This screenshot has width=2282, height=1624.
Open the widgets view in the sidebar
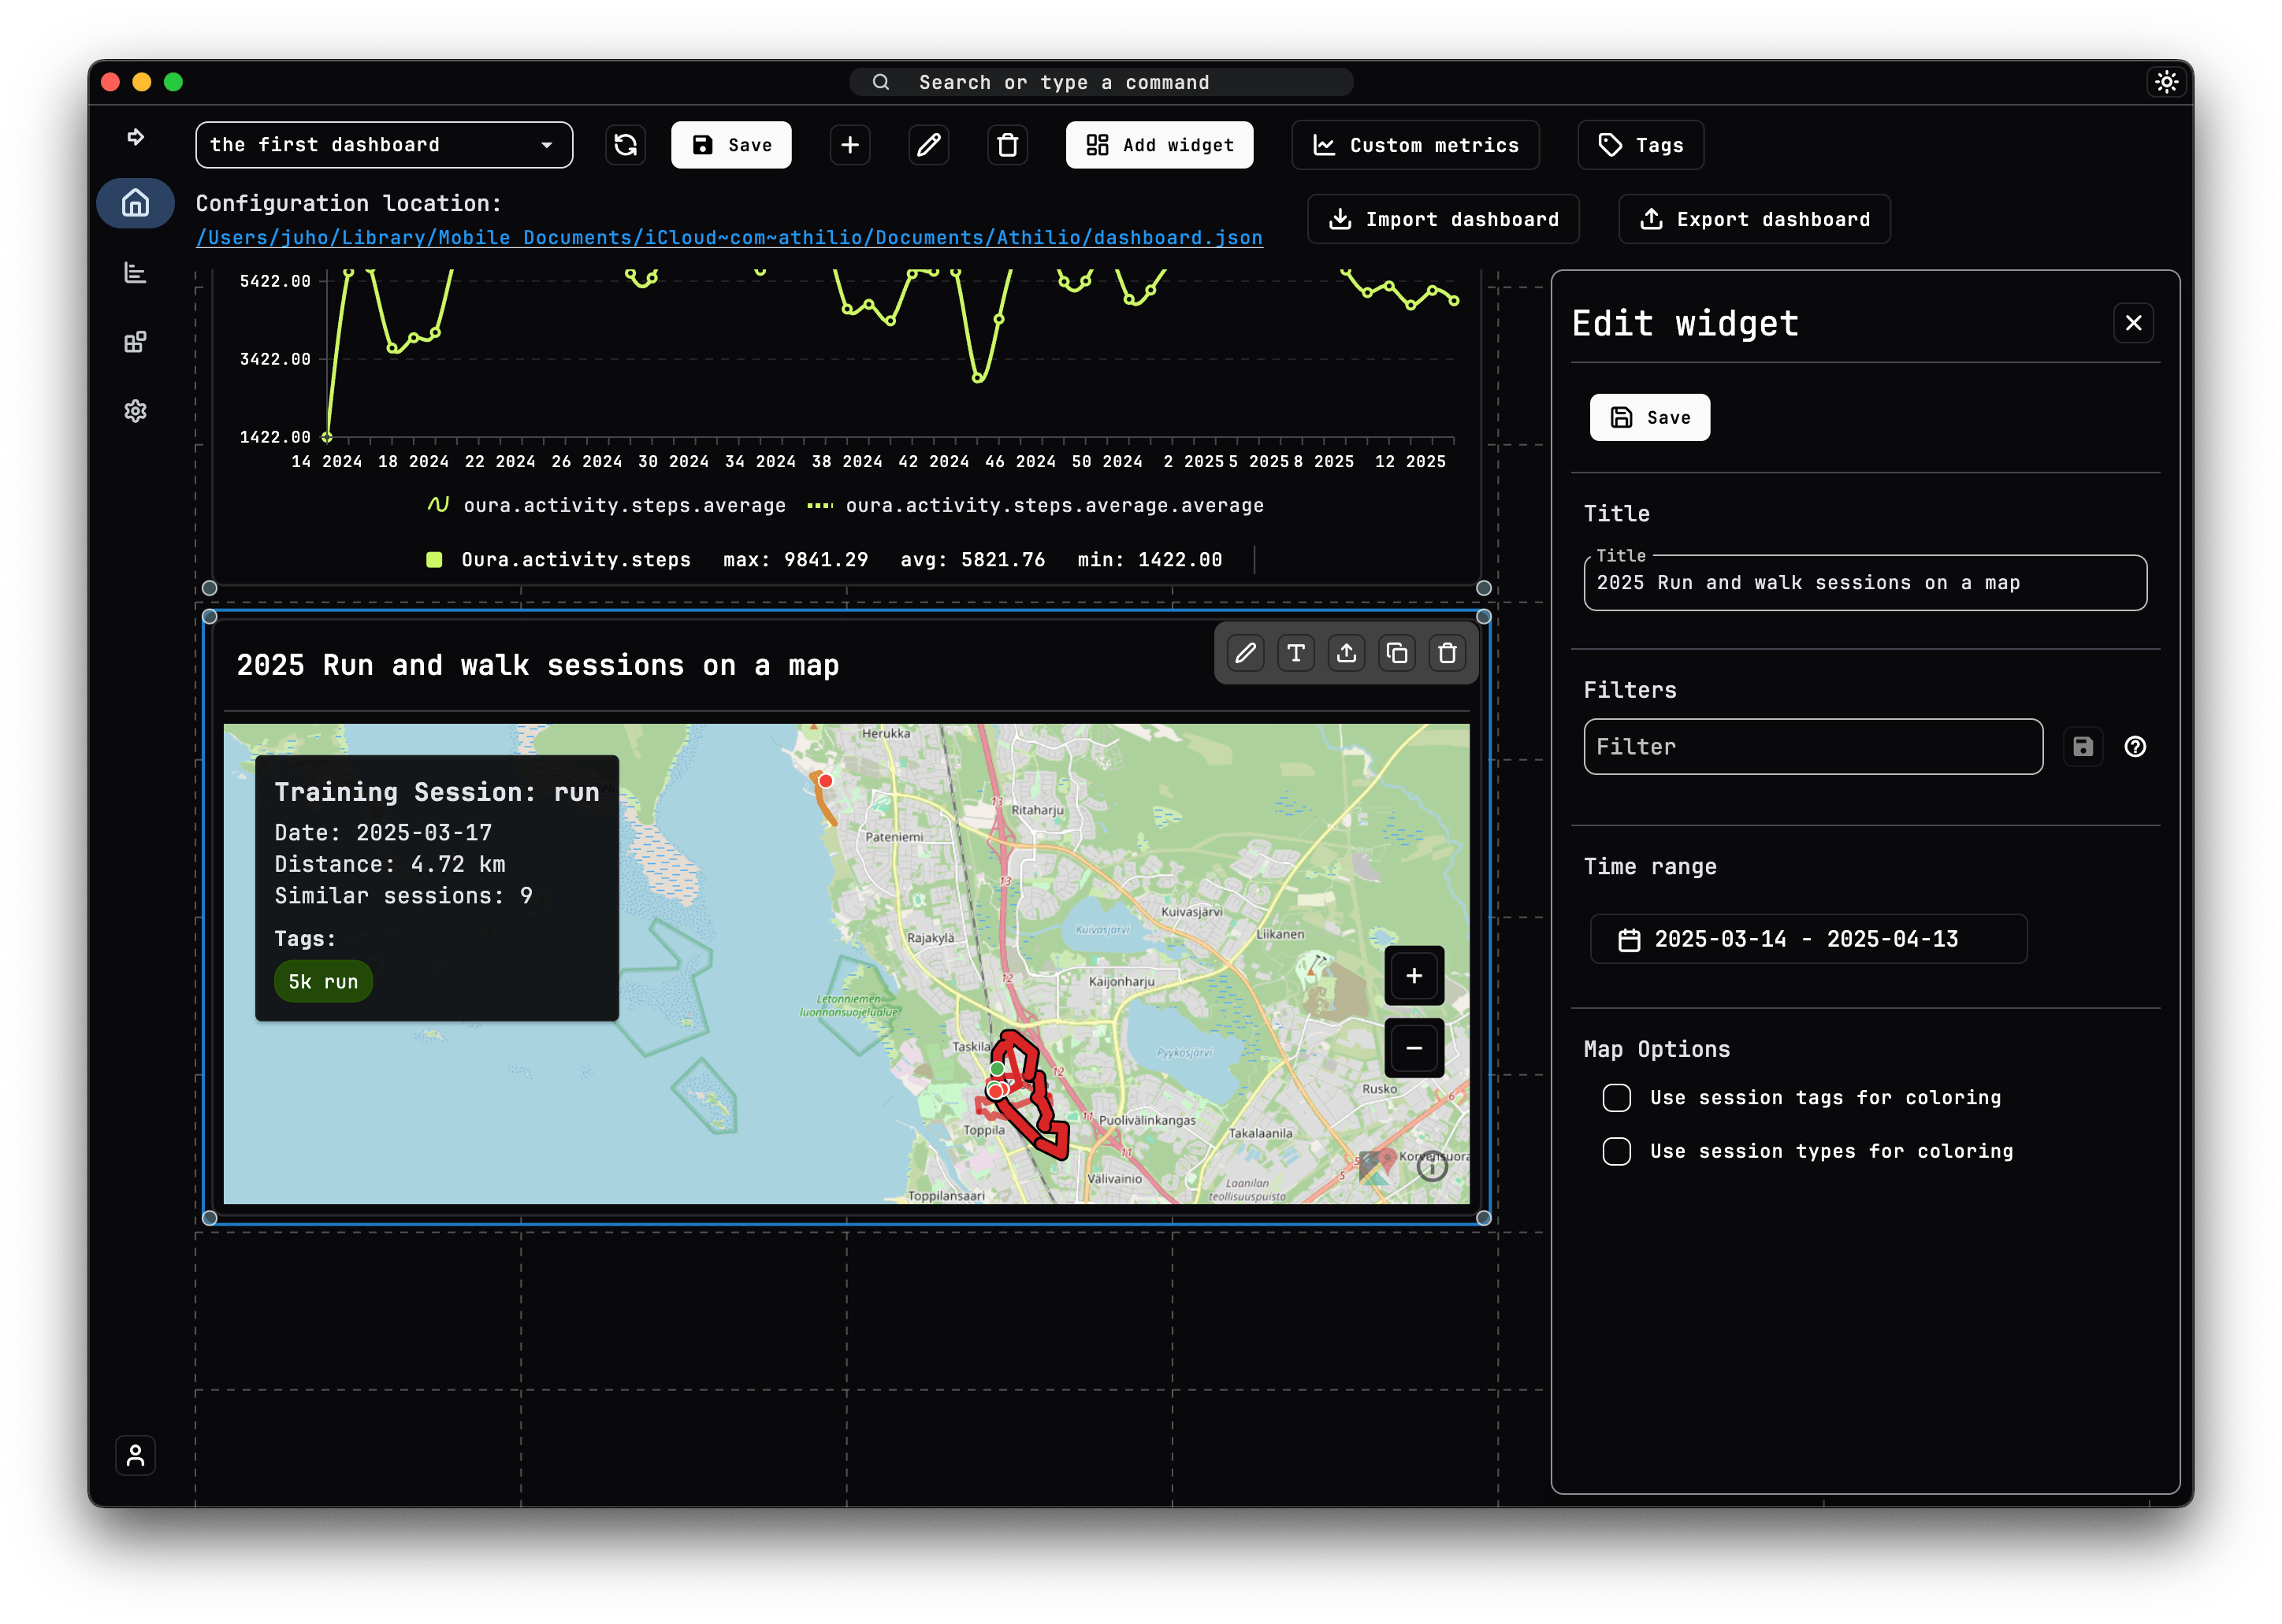click(x=135, y=341)
